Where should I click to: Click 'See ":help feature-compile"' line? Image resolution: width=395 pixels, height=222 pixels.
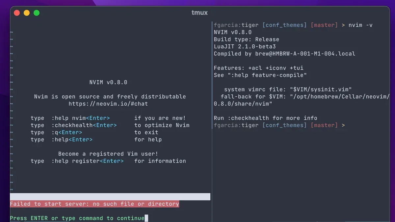pyautogui.click(x=260, y=75)
